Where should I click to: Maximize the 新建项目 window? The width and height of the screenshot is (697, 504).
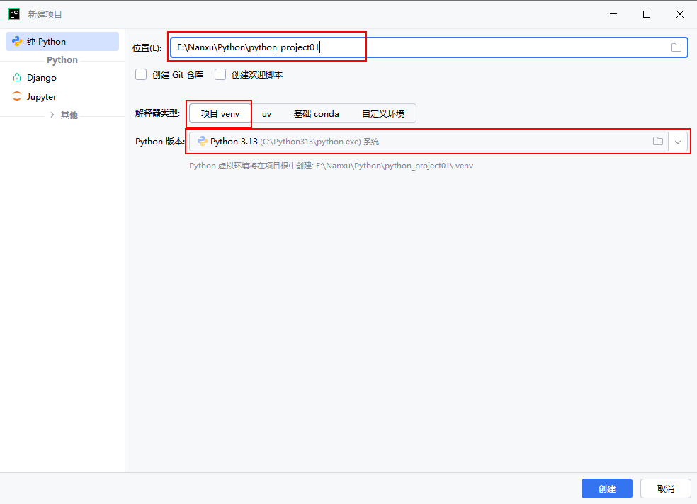(646, 14)
